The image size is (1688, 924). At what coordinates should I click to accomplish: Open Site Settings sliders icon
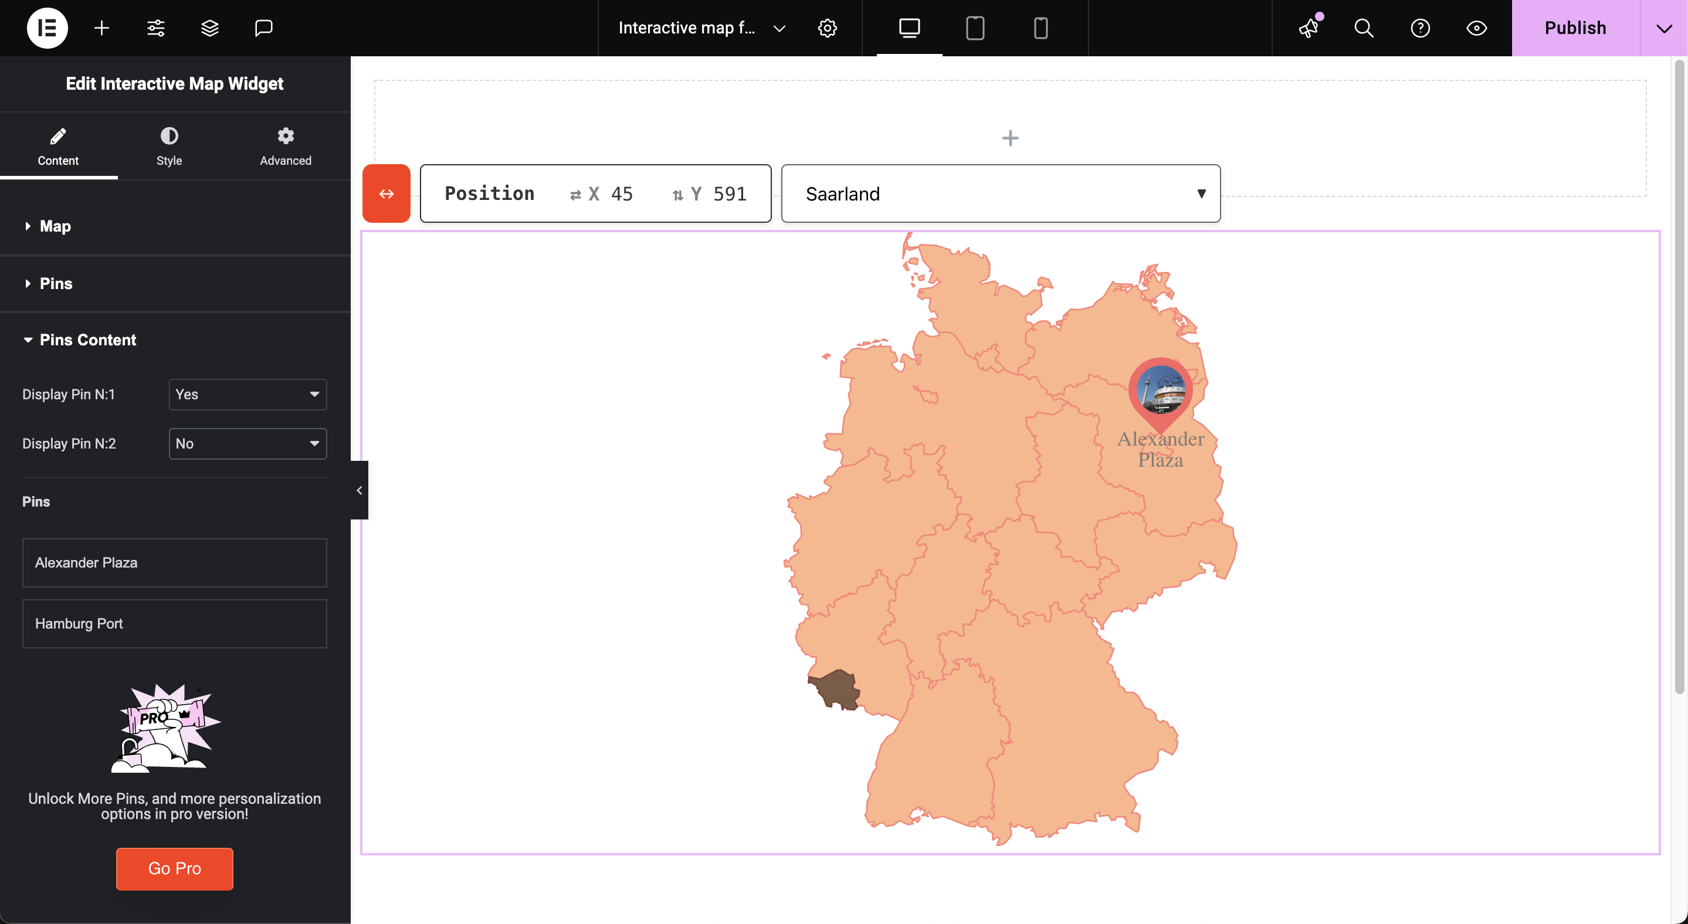click(x=156, y=28)
